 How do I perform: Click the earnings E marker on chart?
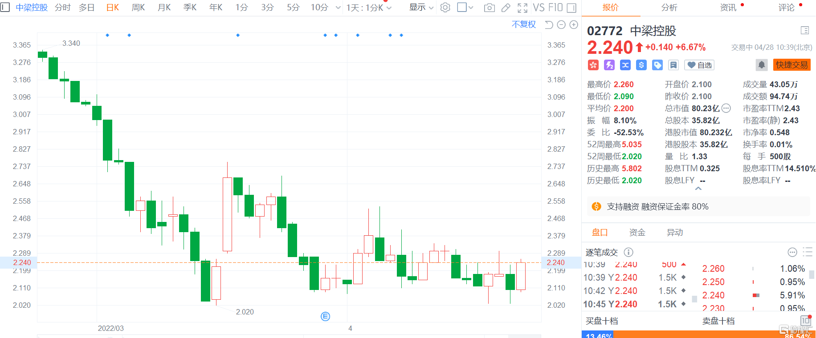pyautogui.click(x=325, y=316)
